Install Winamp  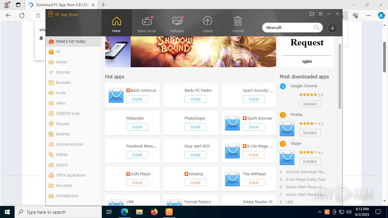pos(196,183)
